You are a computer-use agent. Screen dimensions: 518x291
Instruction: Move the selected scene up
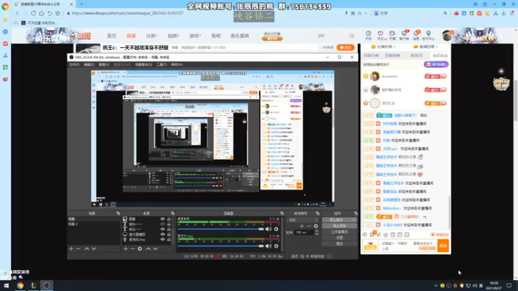coord(87,248)
